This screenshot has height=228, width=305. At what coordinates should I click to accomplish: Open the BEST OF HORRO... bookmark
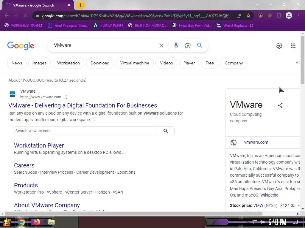tap(147, 26)
